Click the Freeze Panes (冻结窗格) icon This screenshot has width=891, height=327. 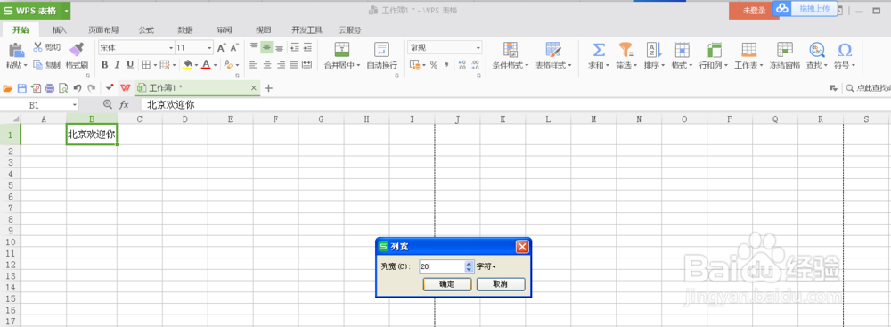tap(785, 50)
